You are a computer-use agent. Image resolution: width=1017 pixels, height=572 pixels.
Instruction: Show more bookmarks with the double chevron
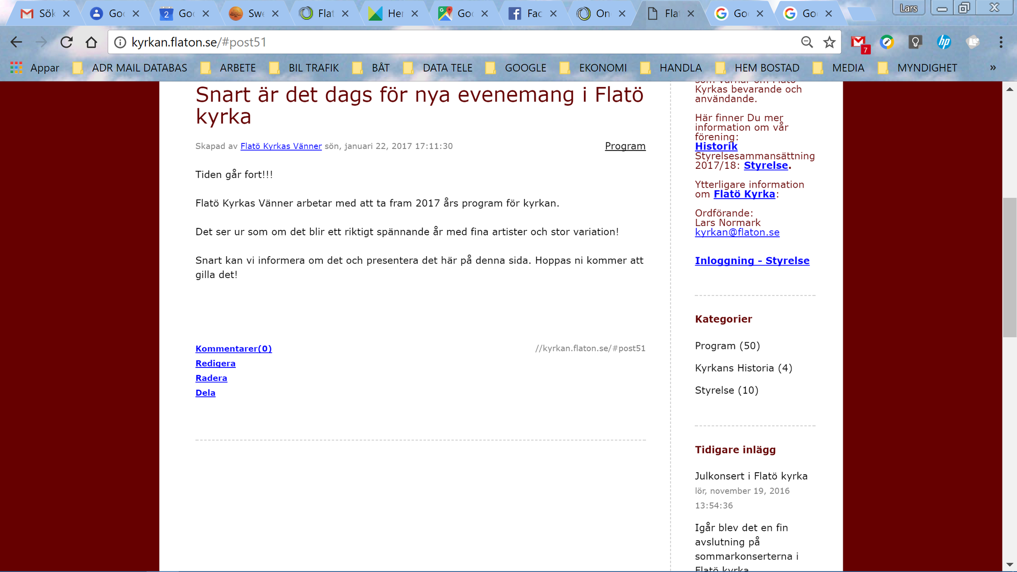(x=993, y=68)
